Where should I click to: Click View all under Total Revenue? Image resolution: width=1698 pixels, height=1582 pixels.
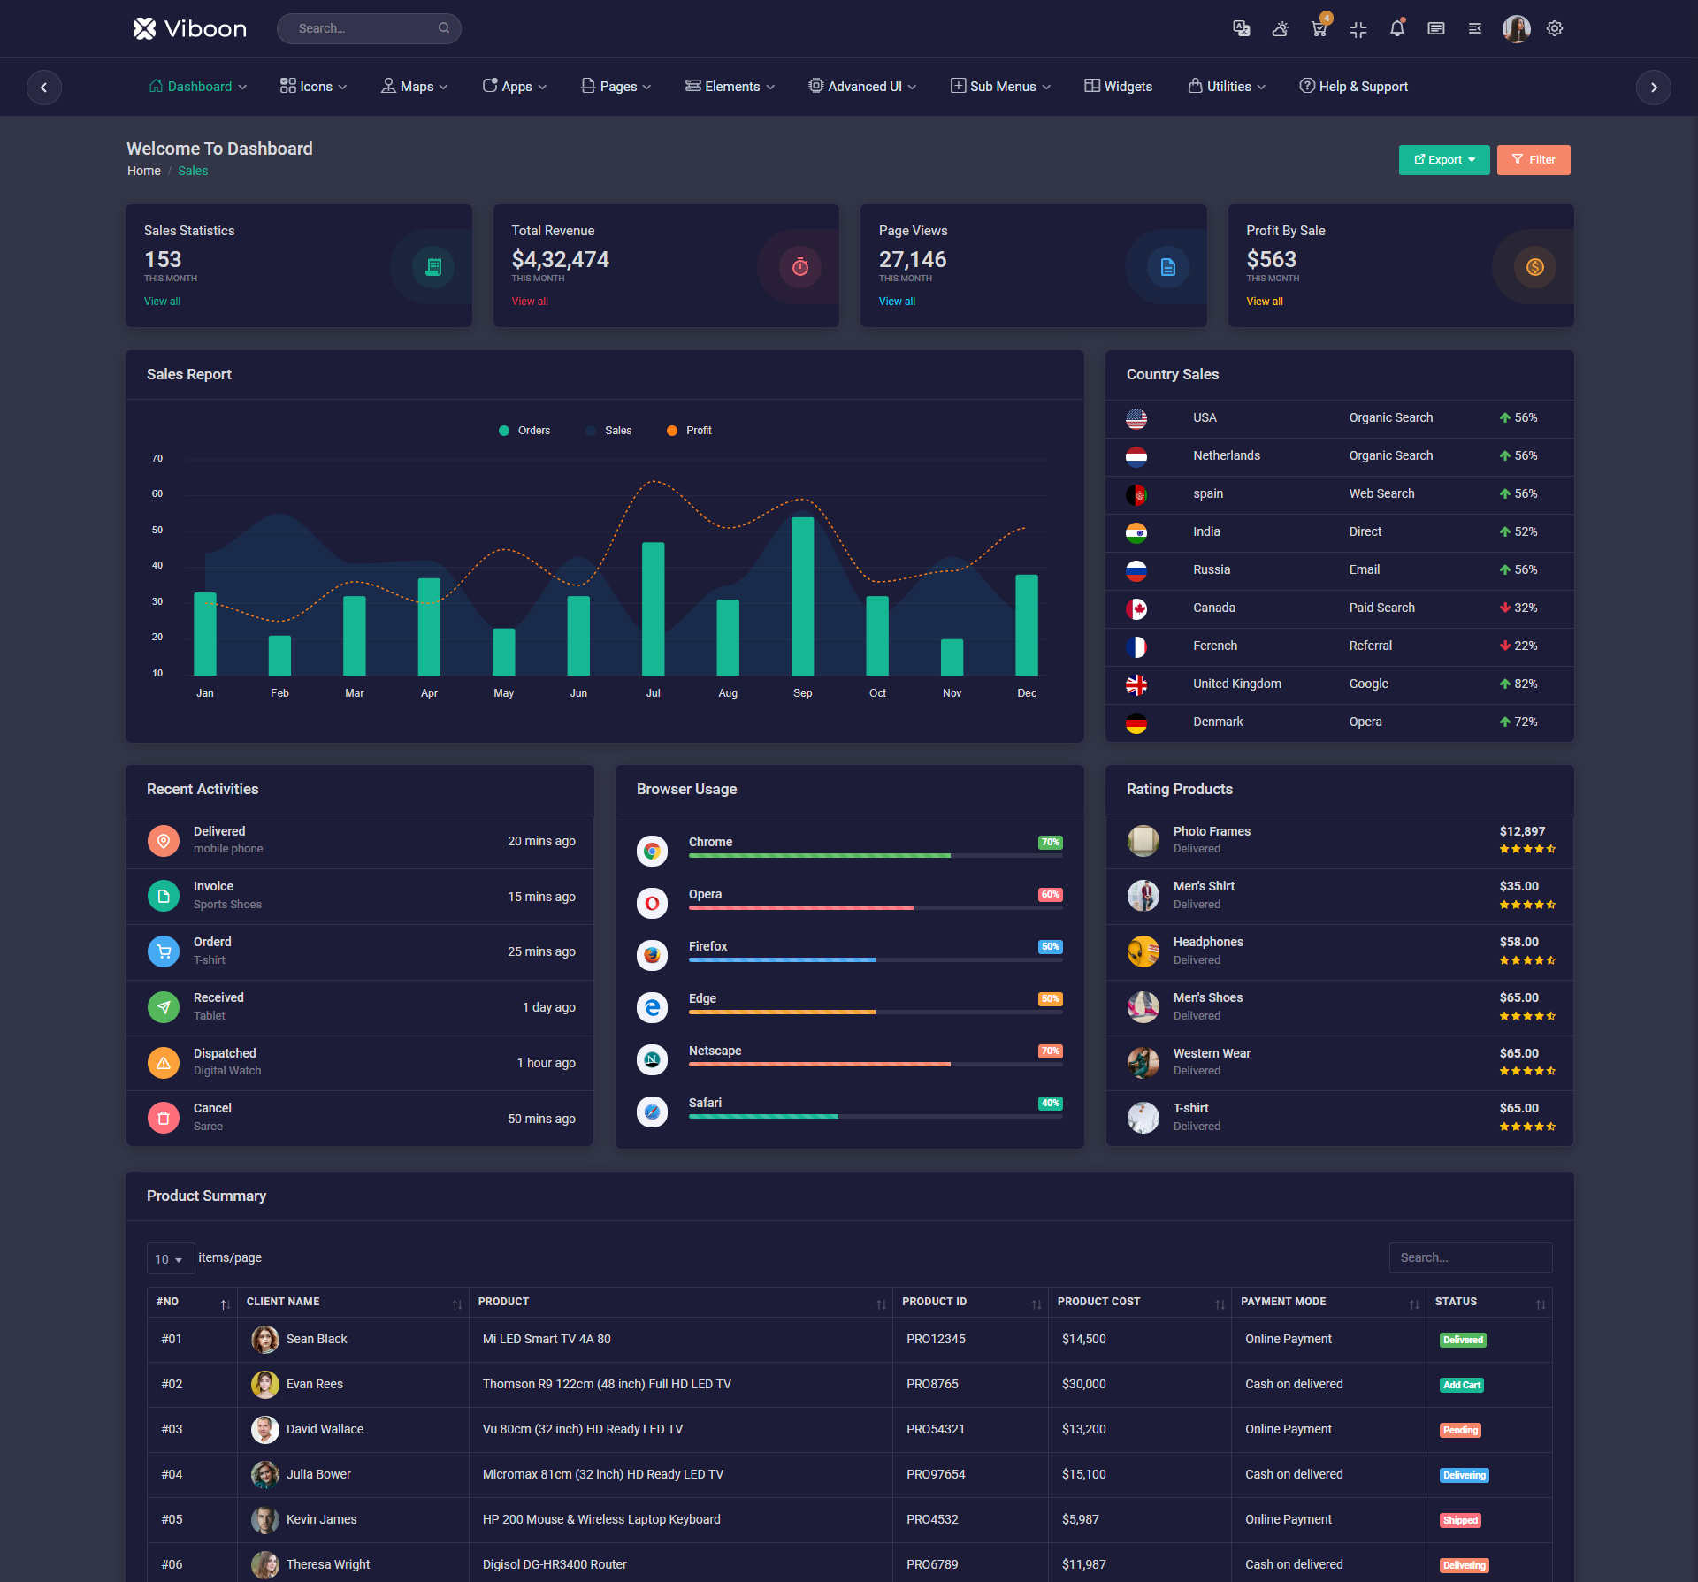530,302
